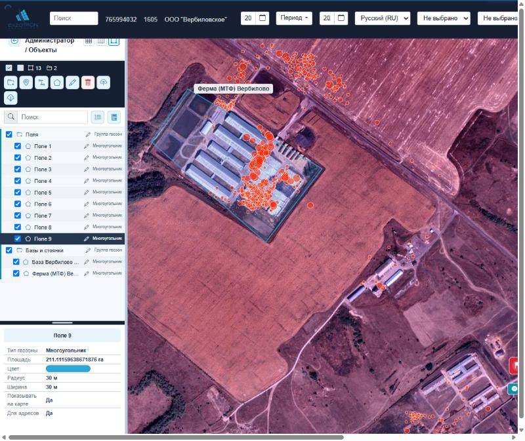Click the blue color swatch for Цвет
The width and height of the screenshot is (525, 441).
68,369
